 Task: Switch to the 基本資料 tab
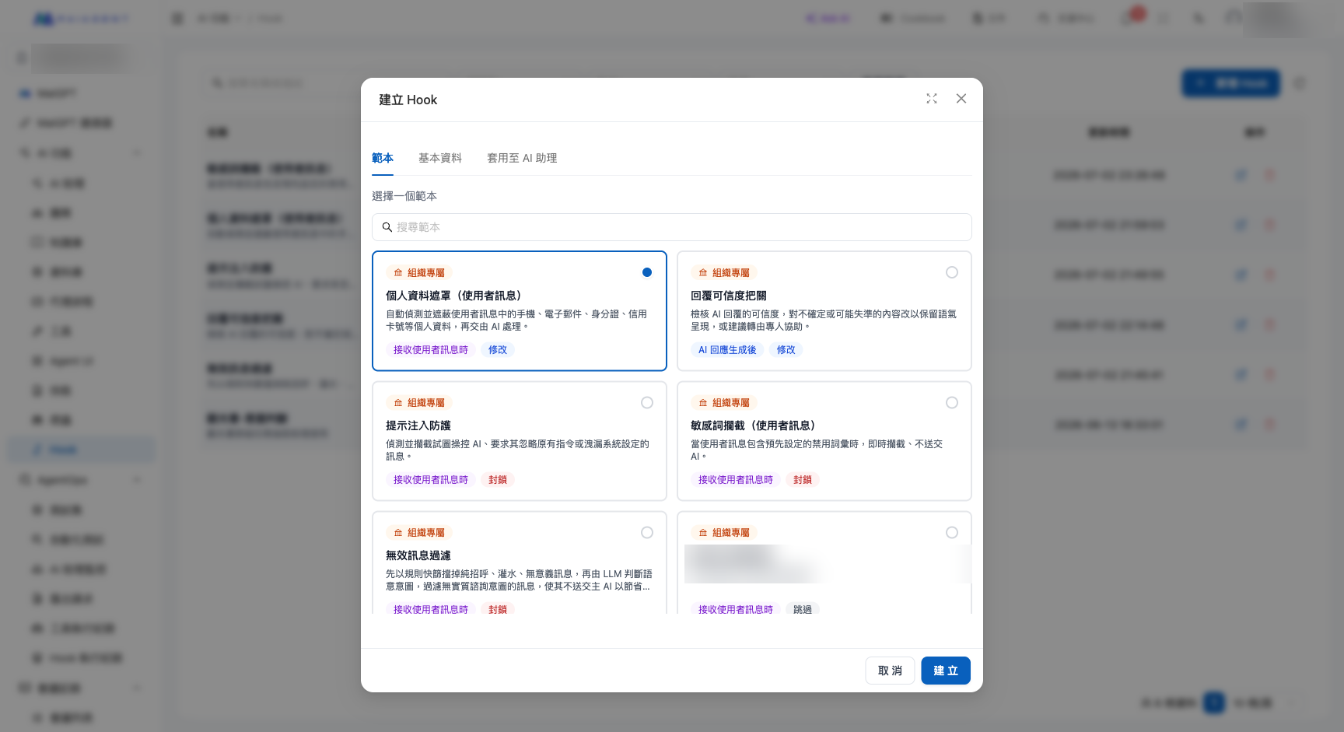click(x=440, y=158)
